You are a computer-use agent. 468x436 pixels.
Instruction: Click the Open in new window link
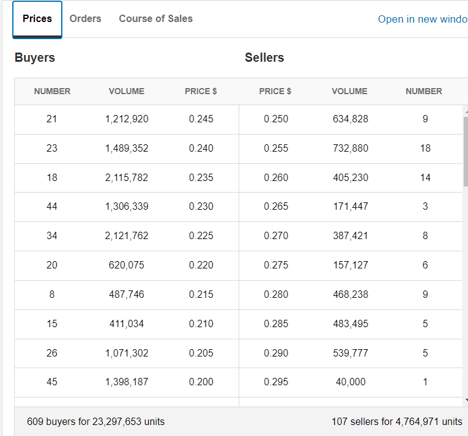[422, 20]
